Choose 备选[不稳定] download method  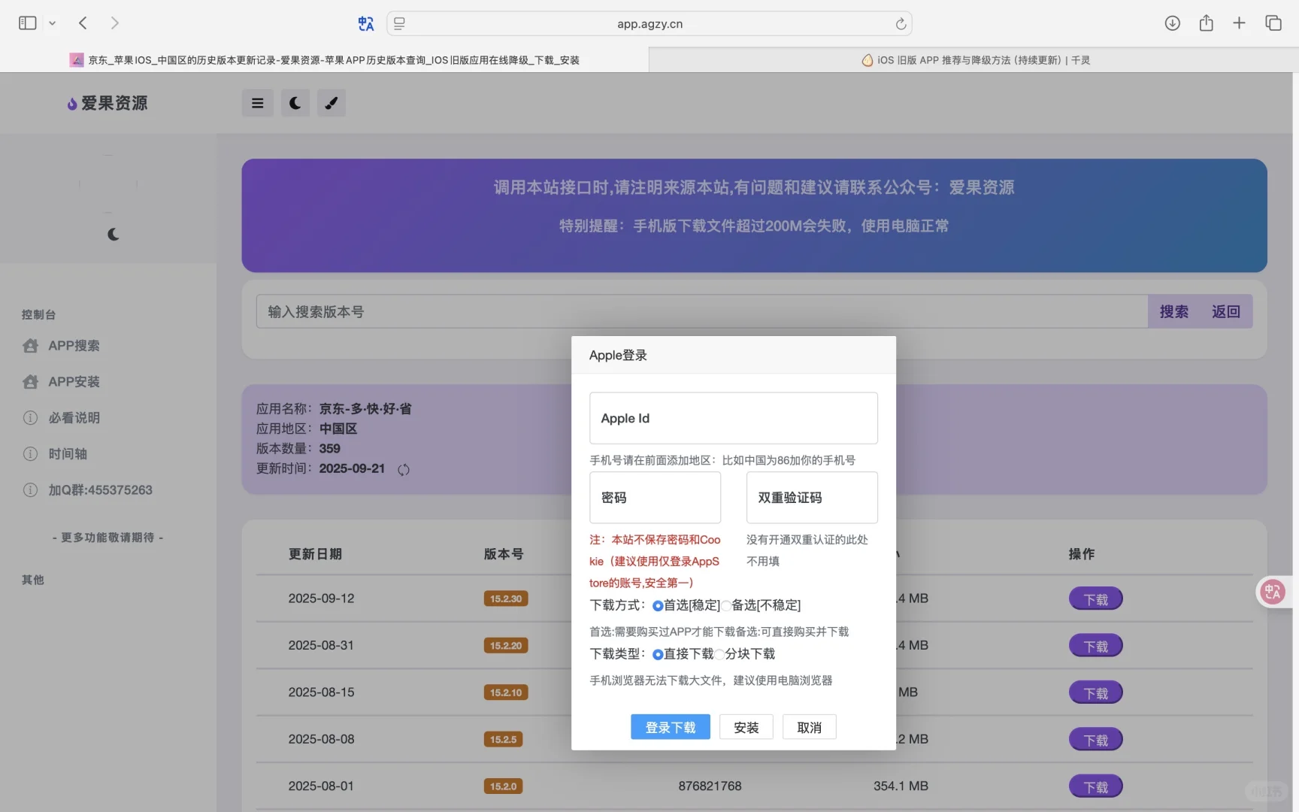725,605
